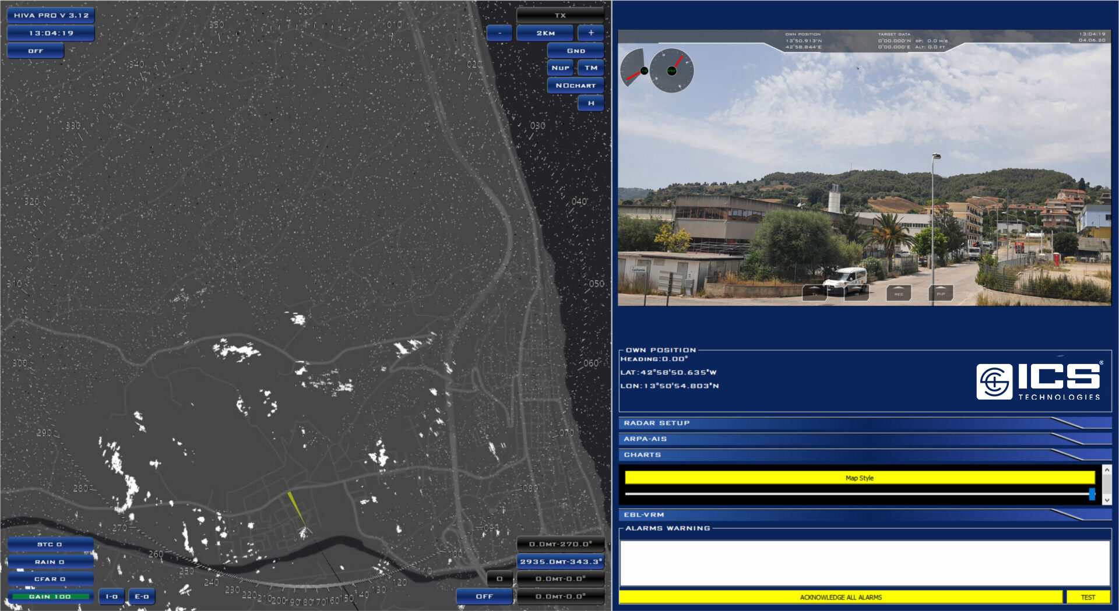Screen dimensions: 1119x611
Task: Enable picture-in-picture with PIP button
Action: point(941,293)
